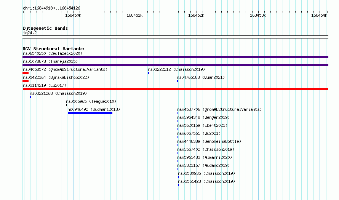Click the purple bar under nsv1078878 Thareja2015

point(175,65)
